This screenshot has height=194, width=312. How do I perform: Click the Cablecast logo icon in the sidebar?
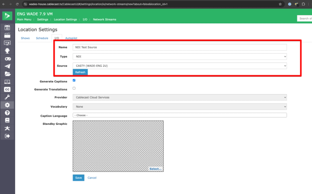click(x=7, y=16)
